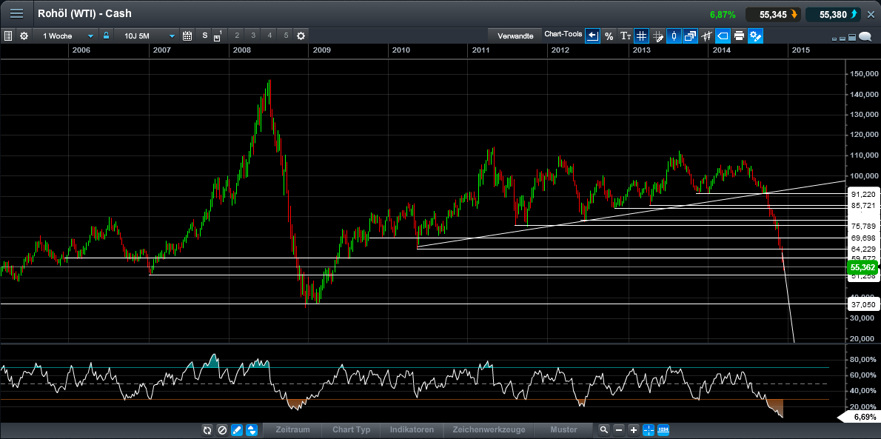
Task: Toggle price label tag icon
Action: tap(723, 36)
